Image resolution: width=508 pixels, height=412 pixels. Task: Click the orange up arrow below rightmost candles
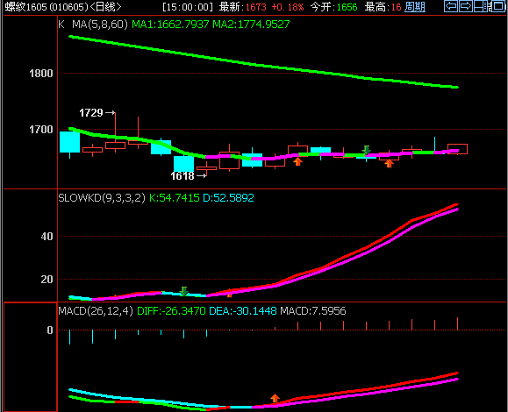(389, 163)
